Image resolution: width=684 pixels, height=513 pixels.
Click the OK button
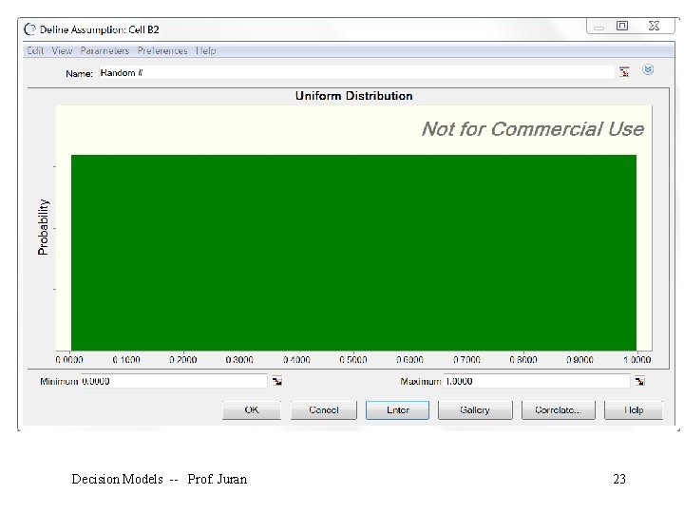(x=252, y=410)
